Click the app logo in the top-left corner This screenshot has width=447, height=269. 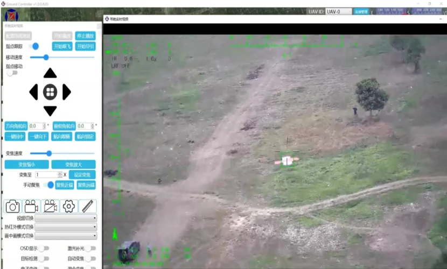11,16
